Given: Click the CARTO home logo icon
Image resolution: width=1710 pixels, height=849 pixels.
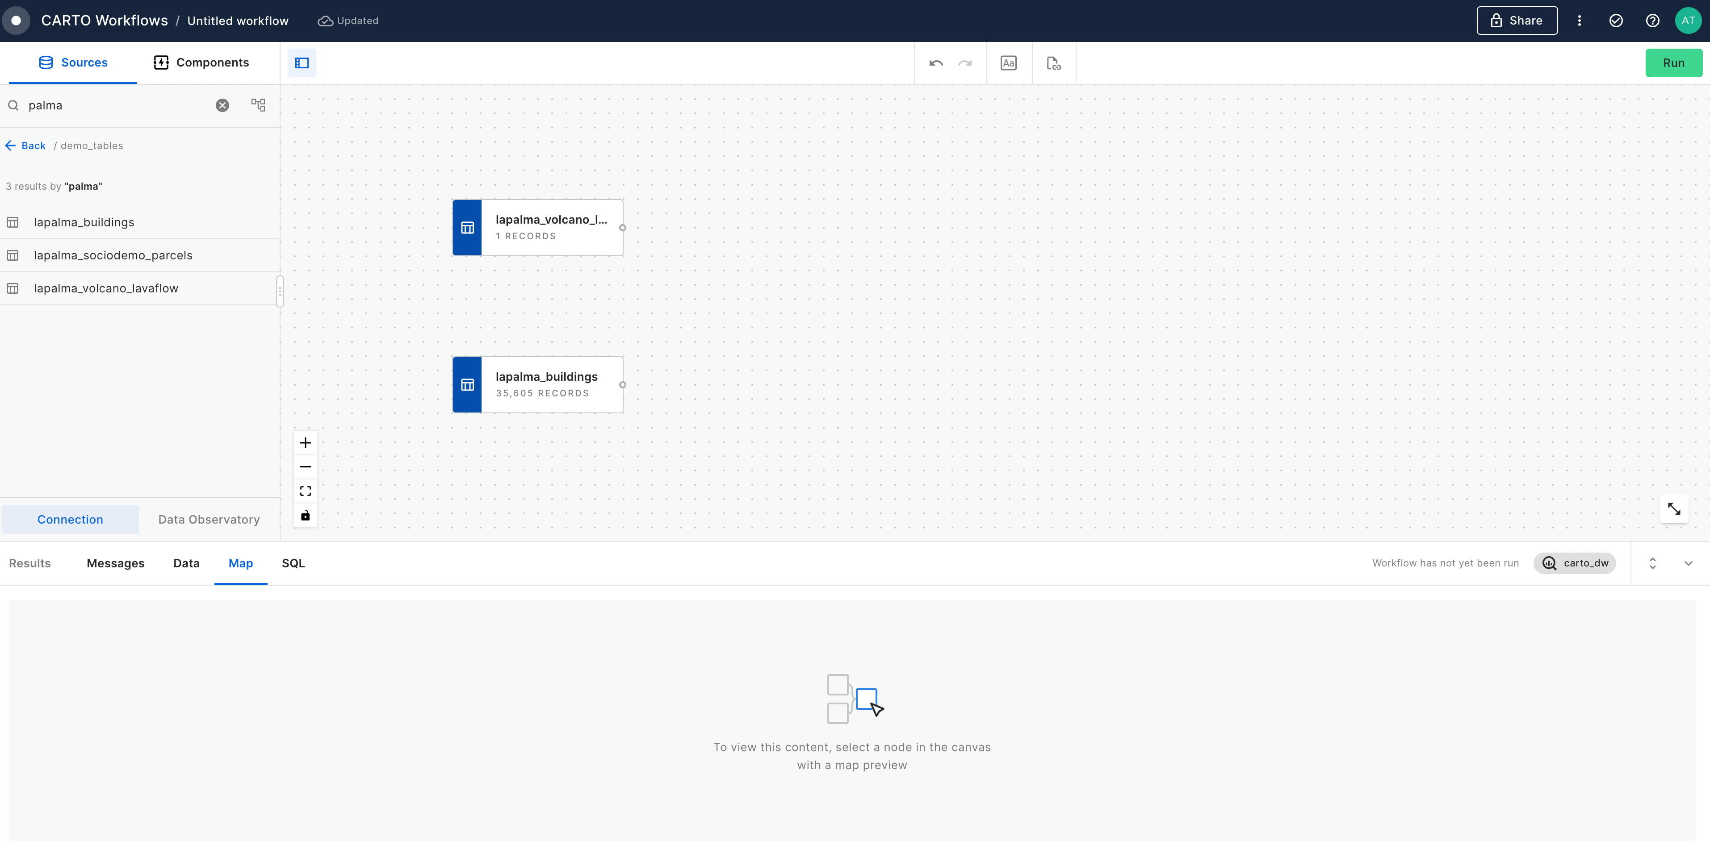Looking at the screenshot, I should coord(16,21).
